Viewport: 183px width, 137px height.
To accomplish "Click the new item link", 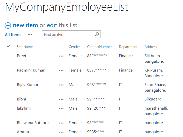I will [x=25, y=25].
